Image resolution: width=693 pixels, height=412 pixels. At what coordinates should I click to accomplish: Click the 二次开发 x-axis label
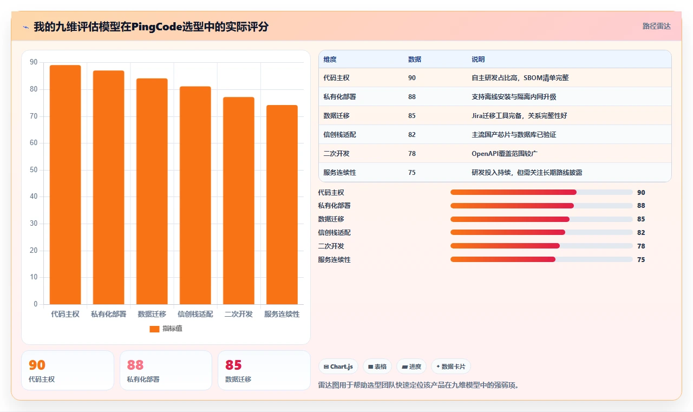click(239, 314)
